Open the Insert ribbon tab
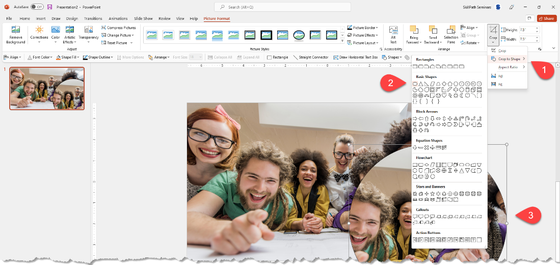This screenshot has width=560, height=265. 41,18
